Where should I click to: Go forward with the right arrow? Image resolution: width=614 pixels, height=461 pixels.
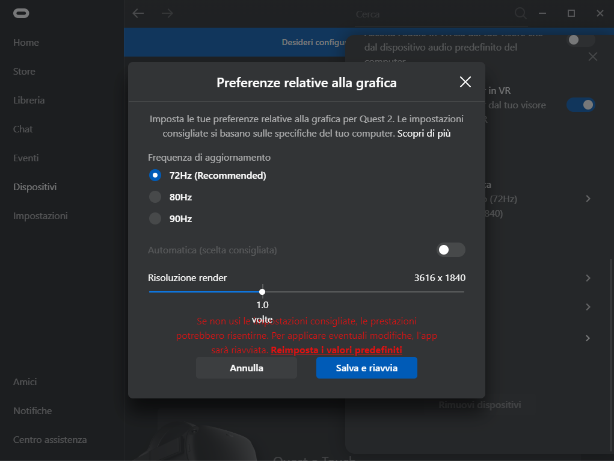pos(167,13)
